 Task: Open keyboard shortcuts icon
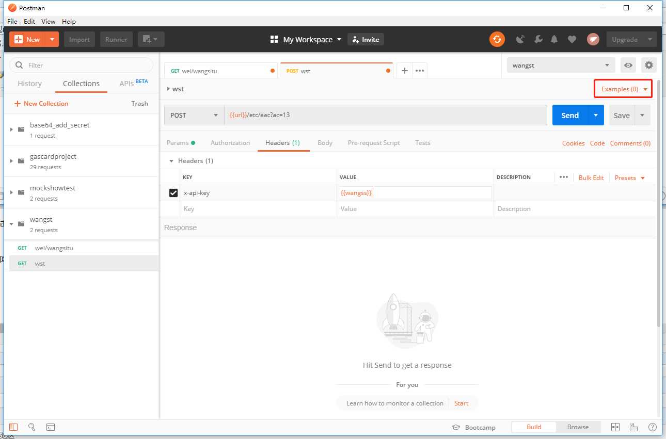pos(633,427)
